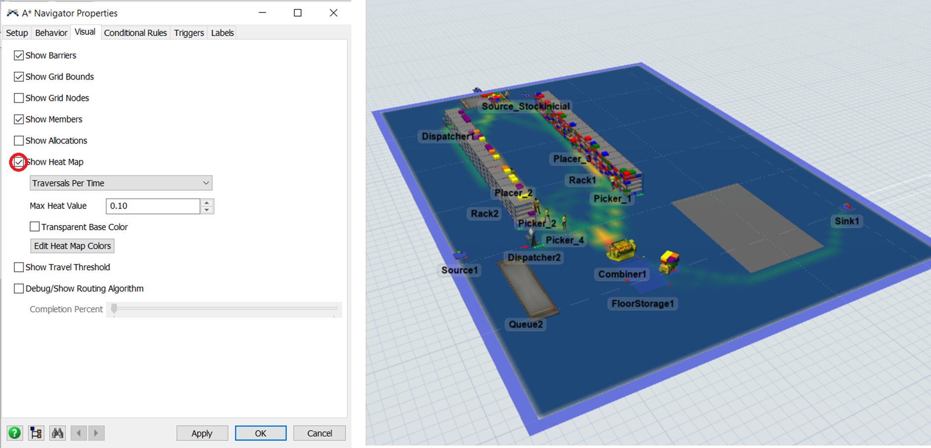Click the tree view icon button

coord(36,433)
